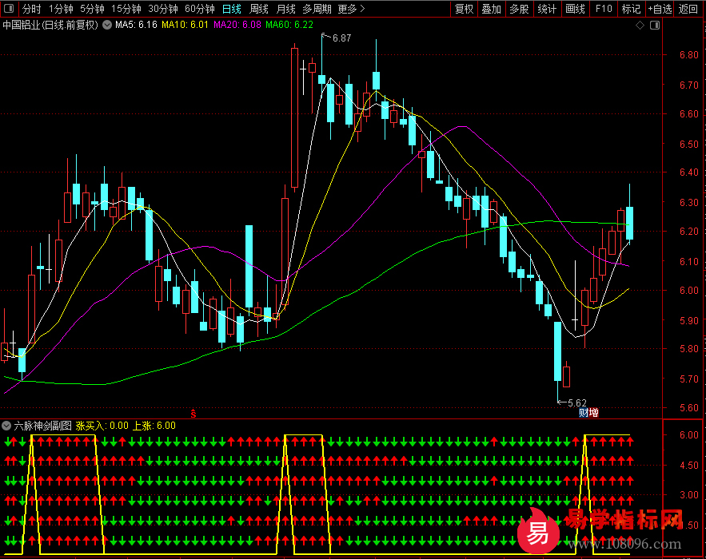Expand the 六脉神剑副图 indicator arrow
The width and height of the screenshot is (706, 559).
[x=7, y=426]
